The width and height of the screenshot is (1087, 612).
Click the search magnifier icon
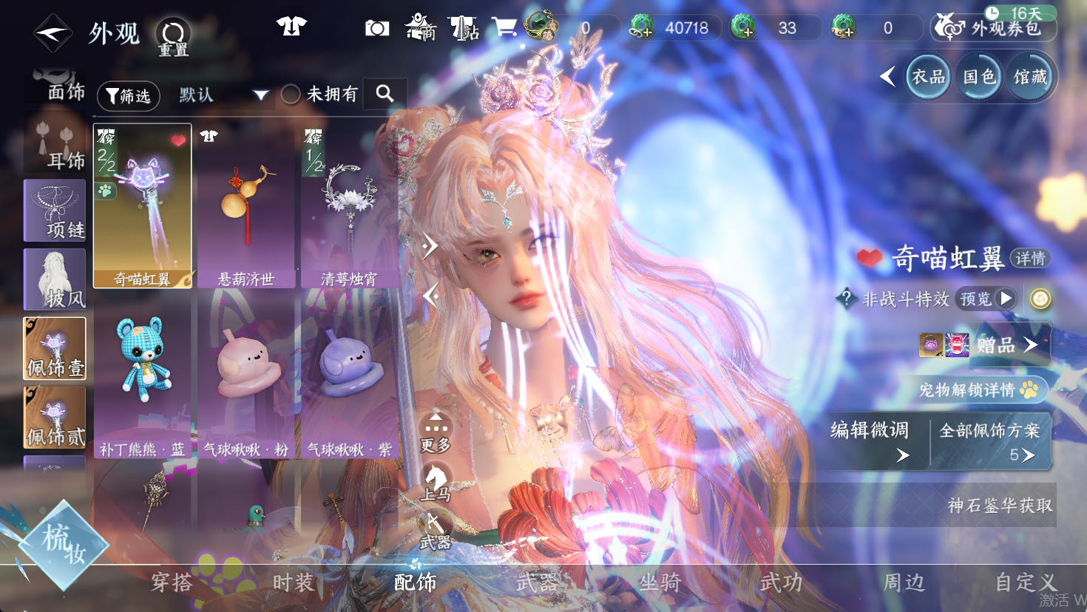(x=385, y=93)
